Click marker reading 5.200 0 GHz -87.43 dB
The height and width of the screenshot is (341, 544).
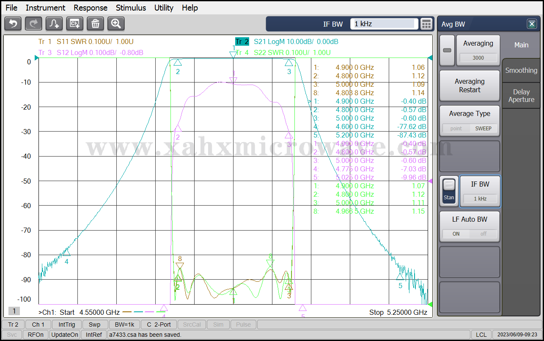370,135
